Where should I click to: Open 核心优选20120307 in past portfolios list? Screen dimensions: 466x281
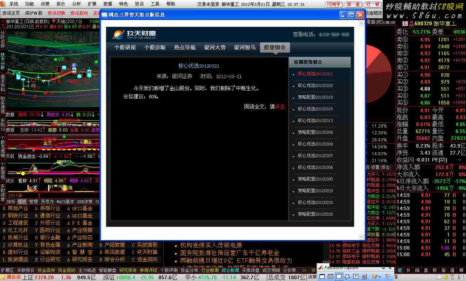pos(315,156)
